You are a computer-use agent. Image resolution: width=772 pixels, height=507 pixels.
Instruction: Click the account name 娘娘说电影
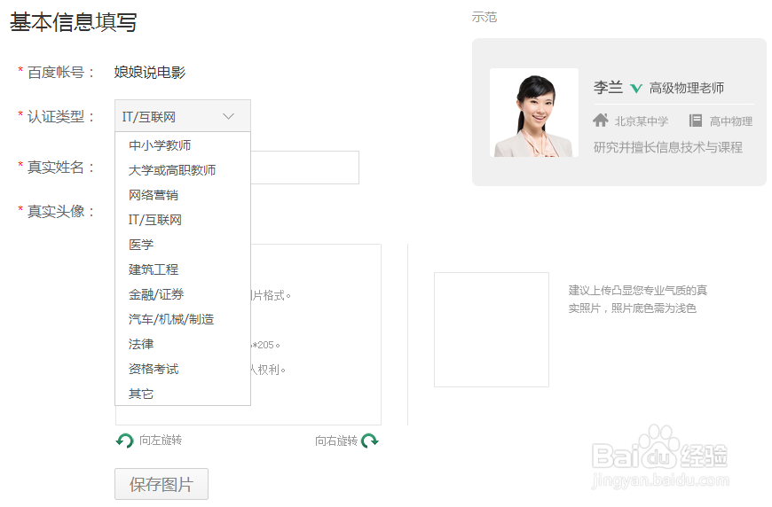pyautogui.click(x=150, y=73)
